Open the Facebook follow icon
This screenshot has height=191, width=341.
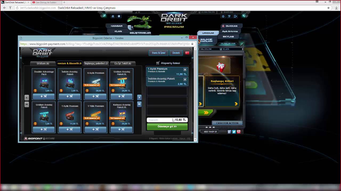229,132
